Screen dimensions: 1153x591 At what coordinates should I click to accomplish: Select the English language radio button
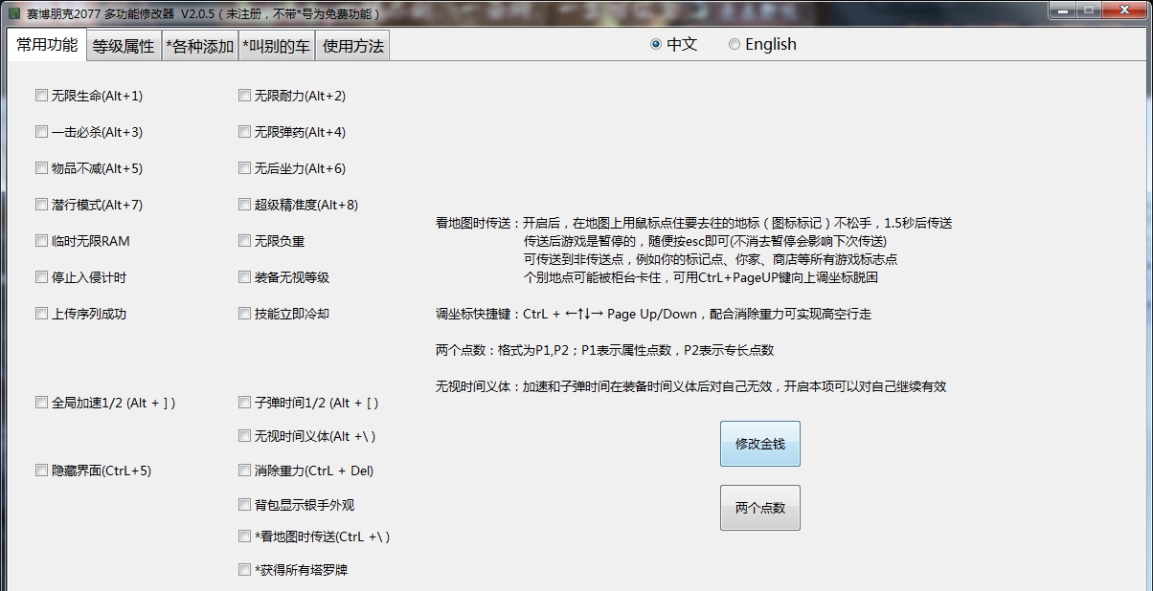click(735, 44)
